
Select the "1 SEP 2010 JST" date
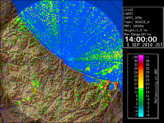pos(145,45)
